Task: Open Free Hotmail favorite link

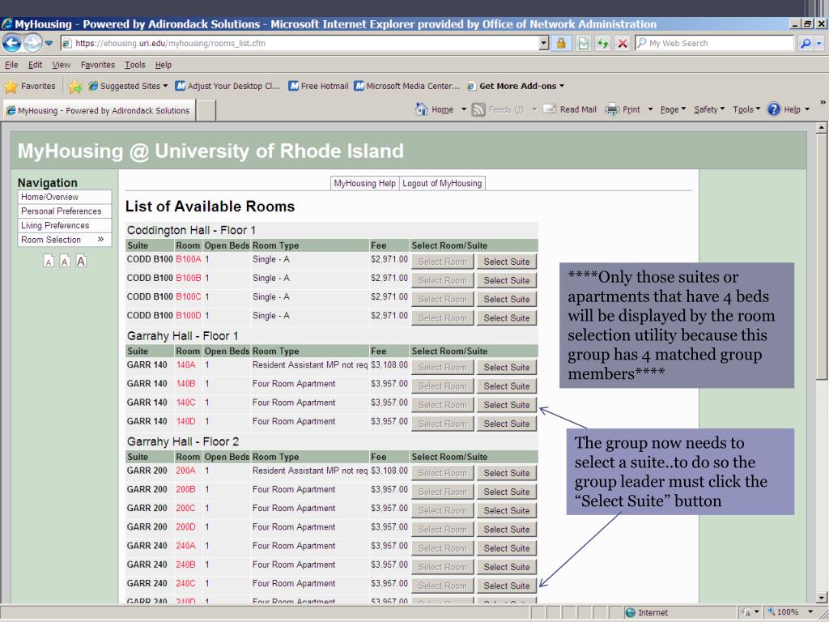Action: tap(318, 86)
